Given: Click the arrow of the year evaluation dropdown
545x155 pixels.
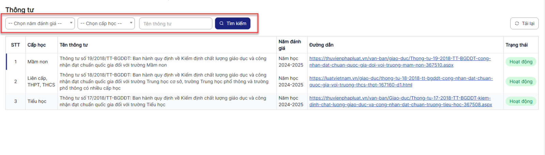Looking at the screenshot, I should pos(71,23).
